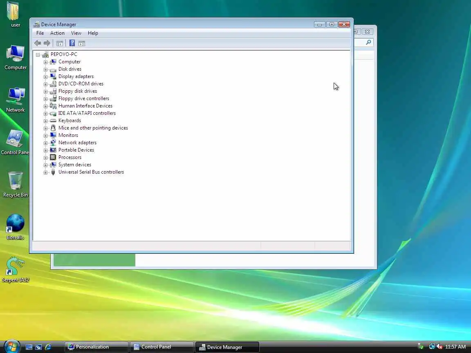Click the search magnifier in the background window
The height and width of the screenshot is (353, 471).
[368, 42]
